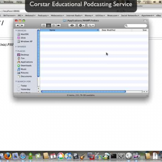Open Downloads in Finder sidebar

(x=24, y=65)
